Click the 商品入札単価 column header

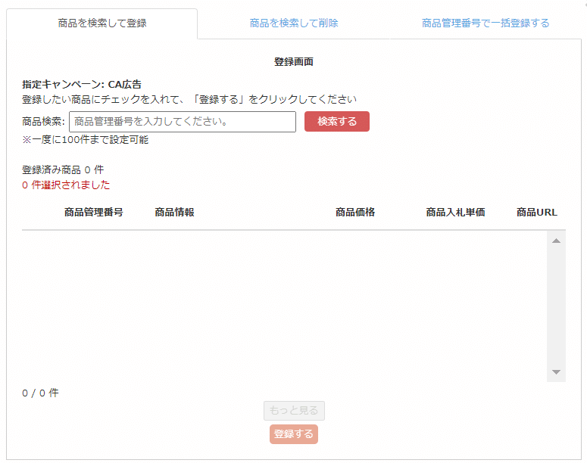[455, 213]
